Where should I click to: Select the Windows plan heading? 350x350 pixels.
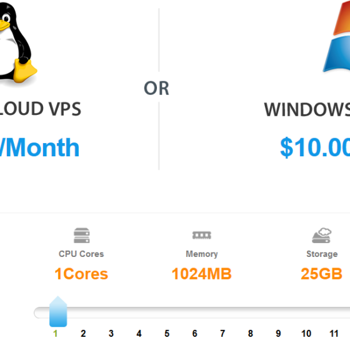(307, 109)
